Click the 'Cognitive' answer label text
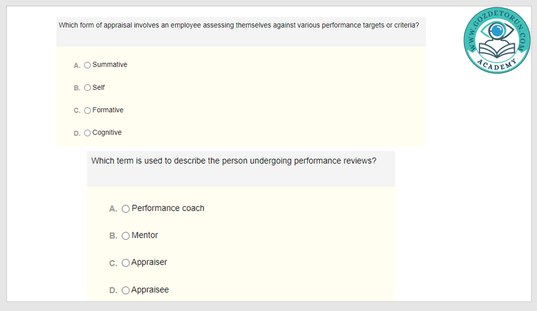Image resolution: width=537 pixels, height=311 pixels. 107,132
